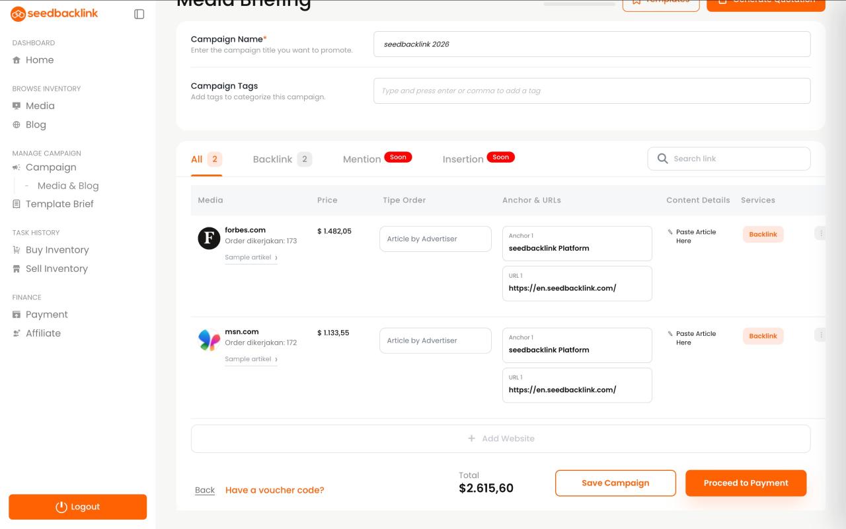Click the Add Website button
846x529 pixels.
pyautogui.click(x=500, y=438)
